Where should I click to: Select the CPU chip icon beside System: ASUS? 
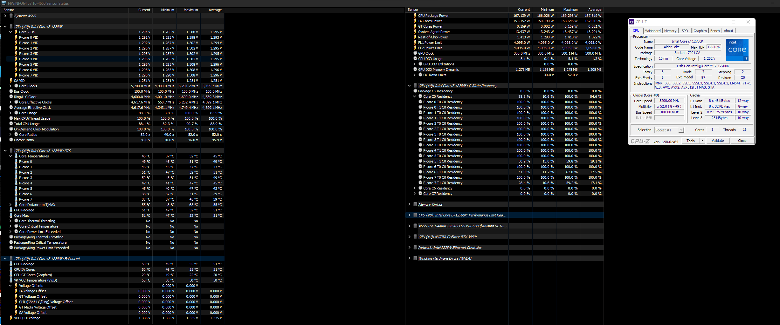(11, 16)
